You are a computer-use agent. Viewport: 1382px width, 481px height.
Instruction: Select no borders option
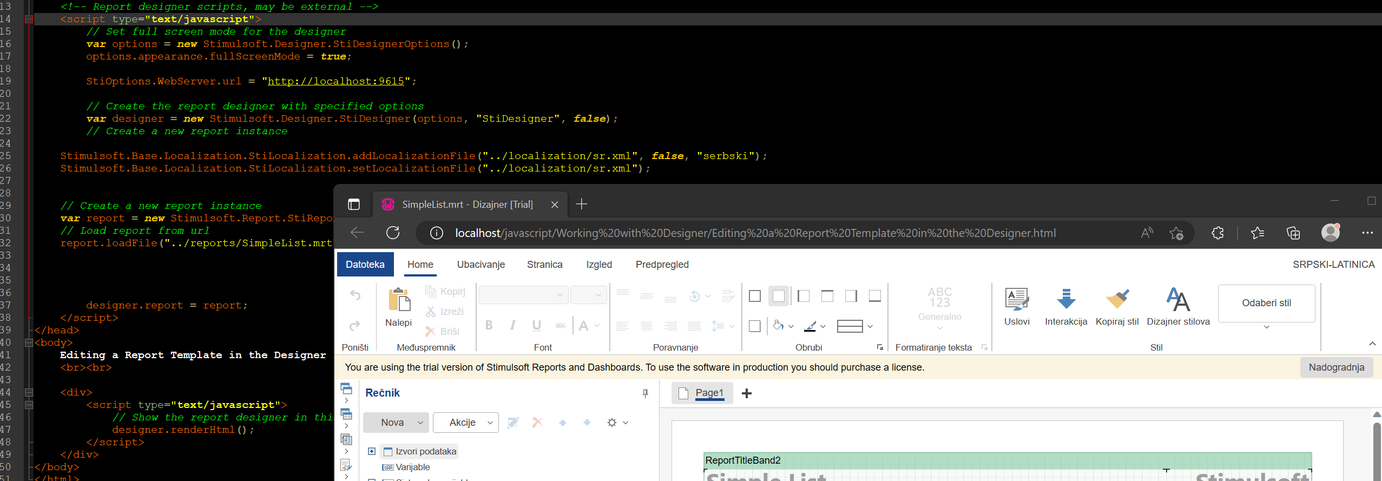point(779,296)
